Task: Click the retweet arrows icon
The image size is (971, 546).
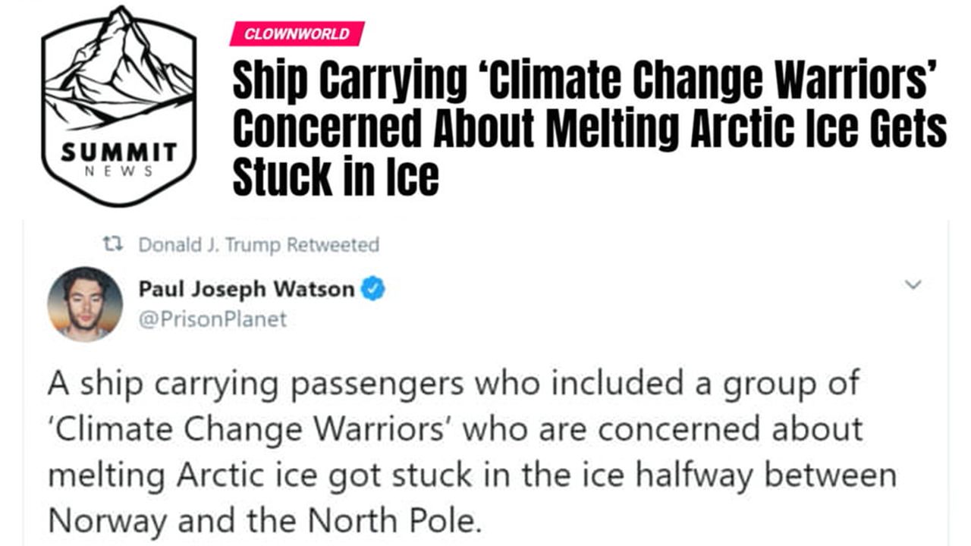Action: pyautogui.click(x=112, y=245)
